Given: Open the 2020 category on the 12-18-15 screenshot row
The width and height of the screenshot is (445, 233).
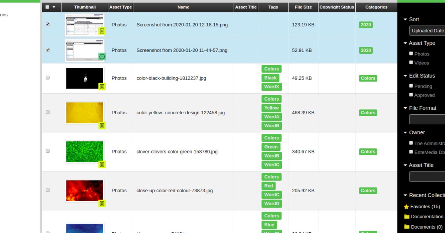Looking at the screenshot, I should pos(366,25).
